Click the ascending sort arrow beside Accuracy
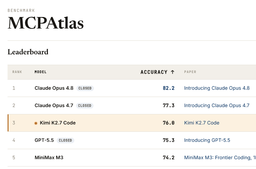The image size is (256, 169). point(172,72)
